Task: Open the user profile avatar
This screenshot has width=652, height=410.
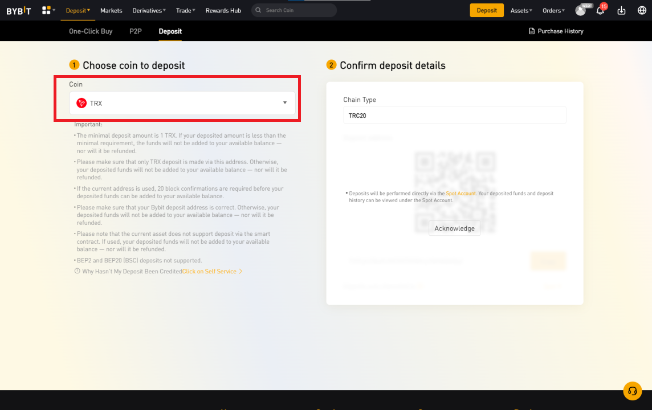Action: 581,10
